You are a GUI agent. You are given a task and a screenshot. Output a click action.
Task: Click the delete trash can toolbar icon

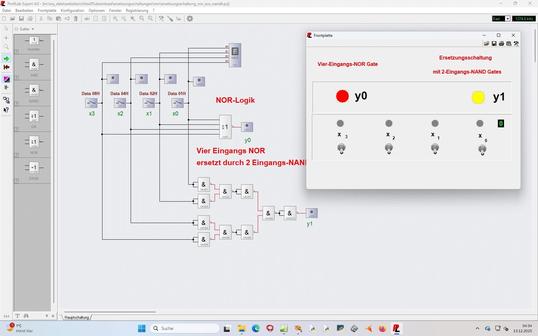click(76, 19)
